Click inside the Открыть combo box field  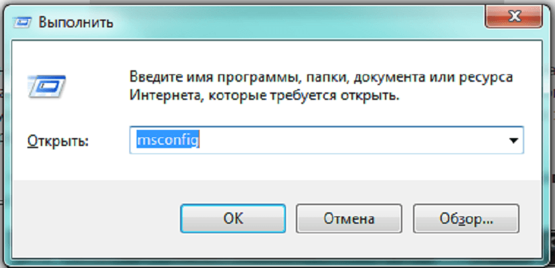tap(326, 141)
